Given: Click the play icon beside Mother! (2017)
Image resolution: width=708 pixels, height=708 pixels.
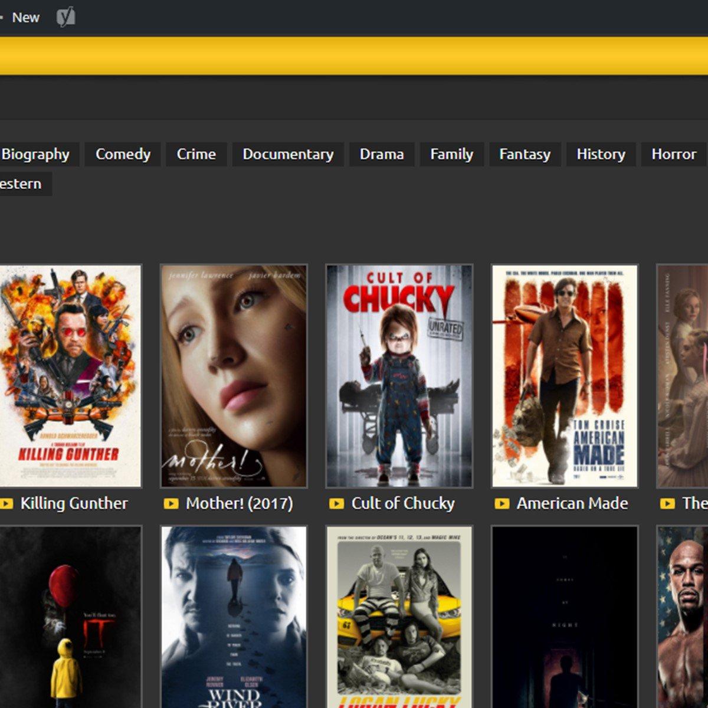Looking at the screenshot, I should (171, 504).
